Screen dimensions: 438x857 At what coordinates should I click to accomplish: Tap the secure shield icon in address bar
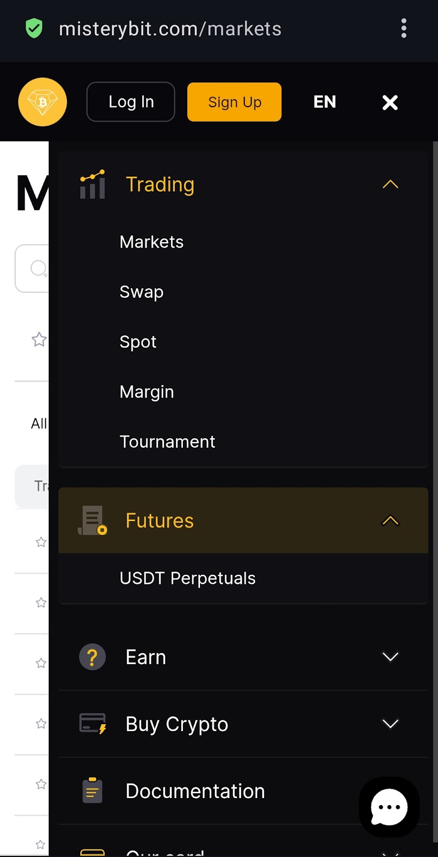pyautogui.click(x=34, y=28)
